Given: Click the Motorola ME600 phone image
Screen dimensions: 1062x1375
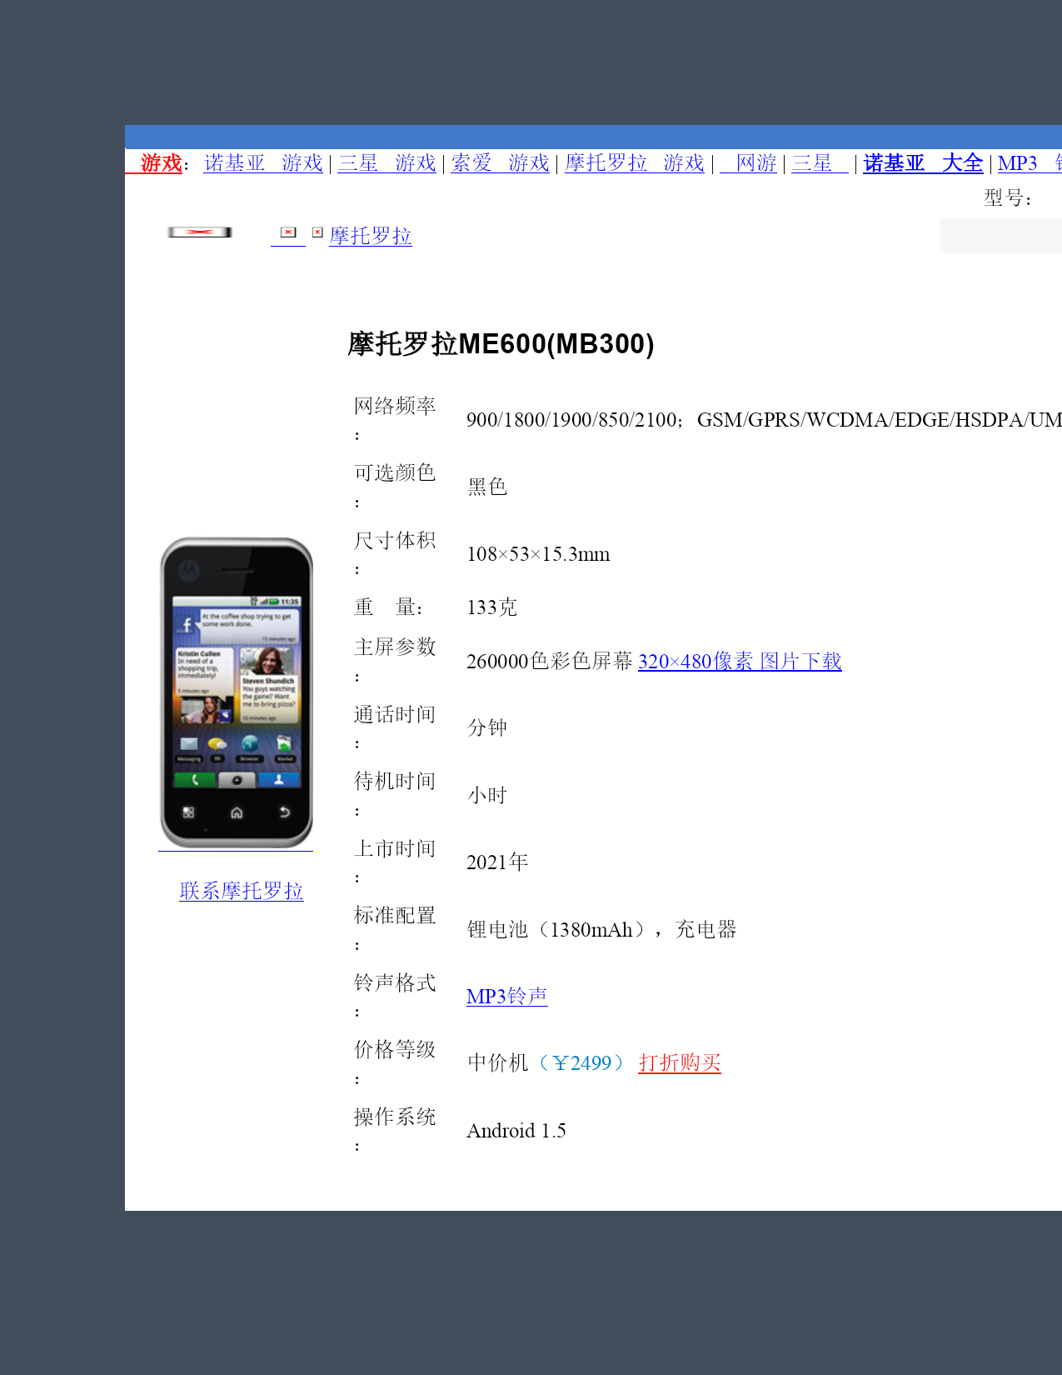Looking at the screenshot, I should (x=237, y=692).
